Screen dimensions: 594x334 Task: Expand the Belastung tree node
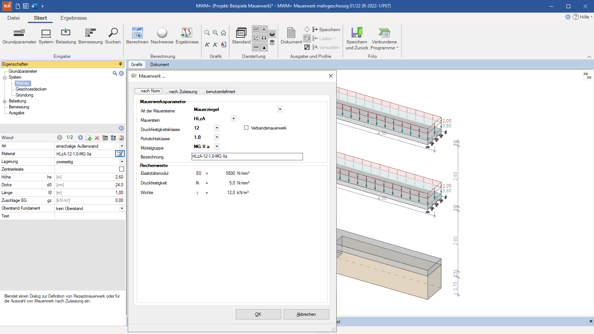[5, 101]
